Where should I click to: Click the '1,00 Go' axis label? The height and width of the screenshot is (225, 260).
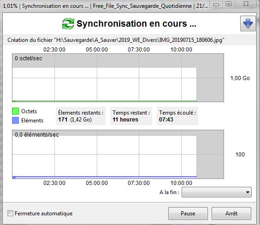pos(240,78)
